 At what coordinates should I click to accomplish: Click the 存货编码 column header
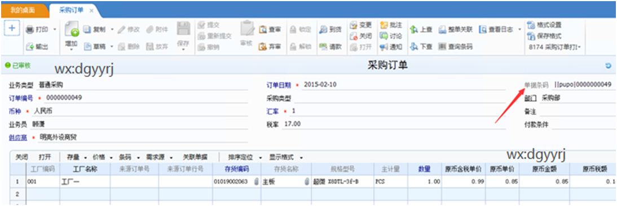coord(236,169)
